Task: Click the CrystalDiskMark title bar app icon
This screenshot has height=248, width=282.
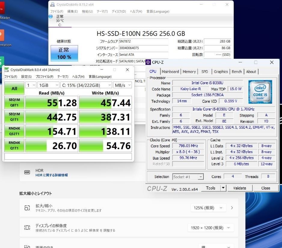Action: tap(7, 70)
